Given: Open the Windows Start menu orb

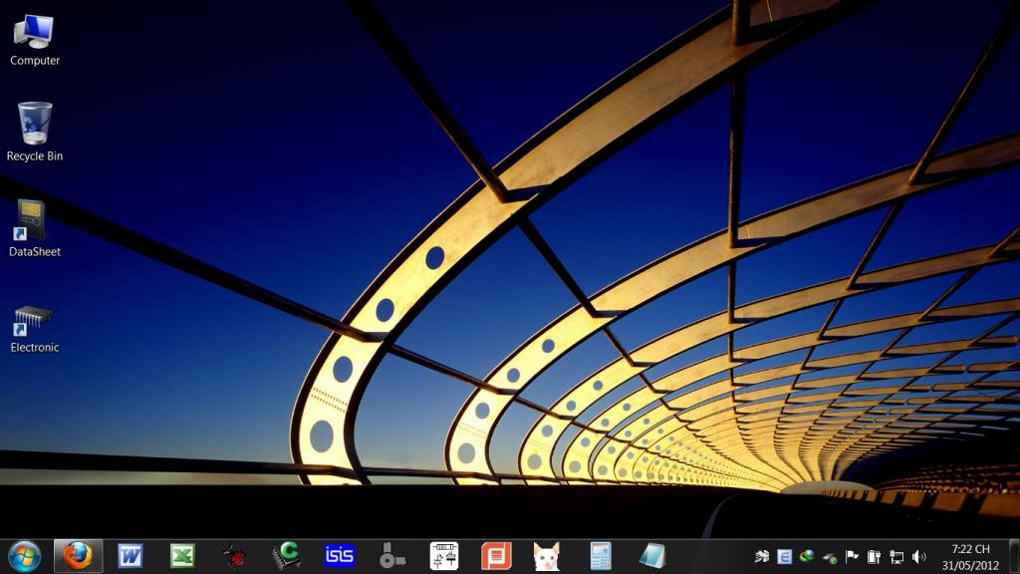Looking at the screenshot, I should pos(25,556).
